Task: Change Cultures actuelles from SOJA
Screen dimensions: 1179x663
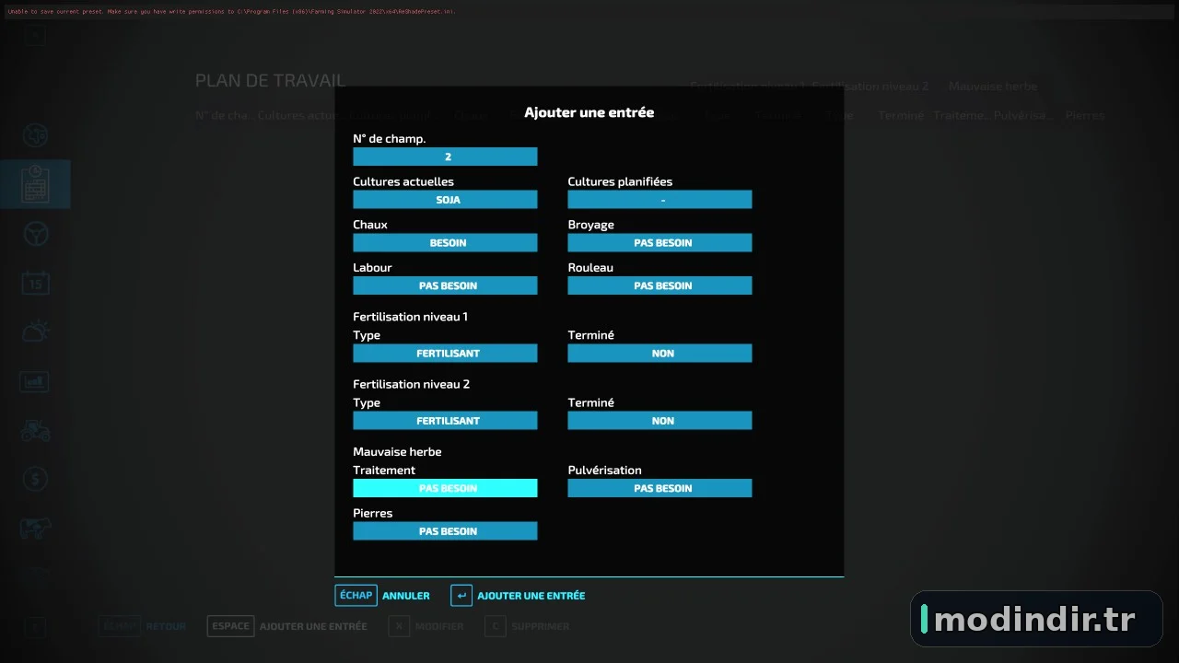Action: [445, 200]
